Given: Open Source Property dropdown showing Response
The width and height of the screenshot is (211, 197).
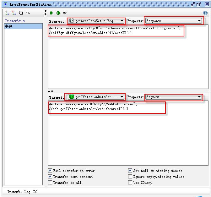Looking at the screenshot, I should [x=174, y=21].
